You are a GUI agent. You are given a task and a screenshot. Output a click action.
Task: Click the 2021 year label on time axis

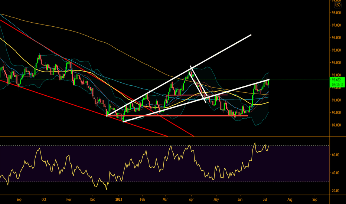pos(119,200)
